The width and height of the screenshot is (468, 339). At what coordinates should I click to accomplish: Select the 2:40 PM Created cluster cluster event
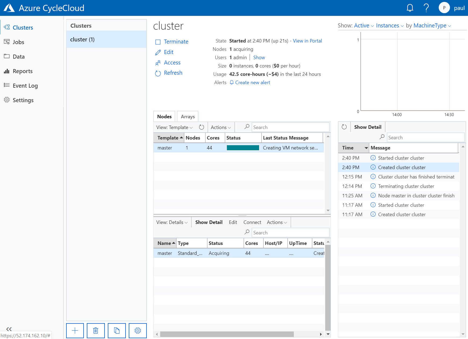tap(398, 167)
